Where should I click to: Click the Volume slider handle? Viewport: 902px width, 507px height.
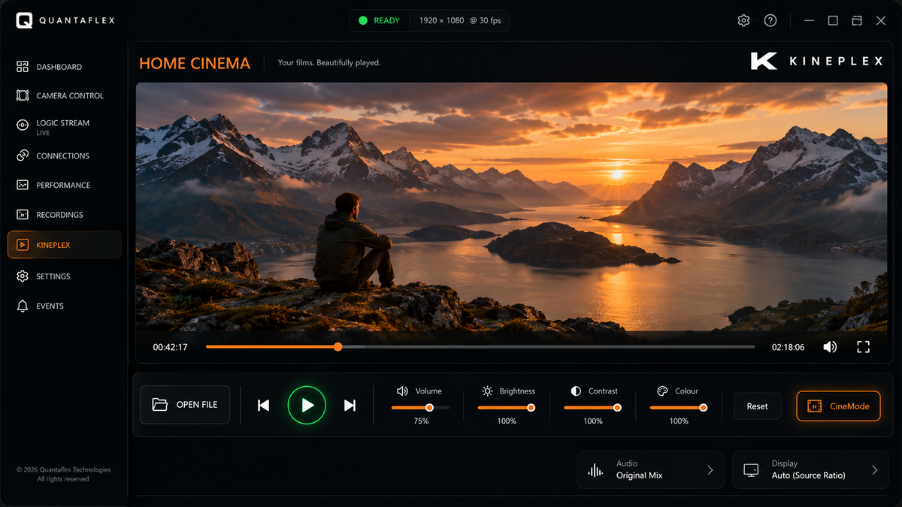tap(429, 408)
